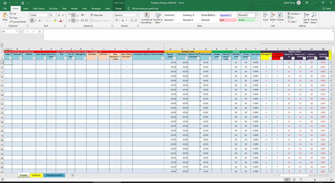Apply Percent Style format
Viewport: 335px width, 183px height.
click(123, 20)
